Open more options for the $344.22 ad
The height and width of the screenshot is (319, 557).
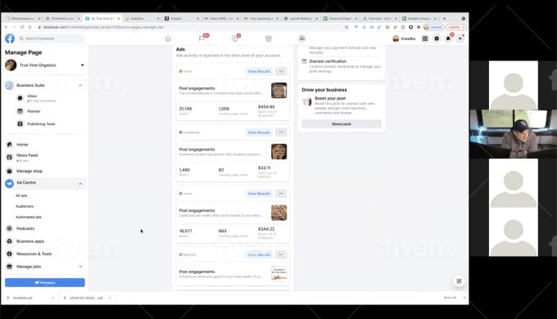tap(281, 193)
